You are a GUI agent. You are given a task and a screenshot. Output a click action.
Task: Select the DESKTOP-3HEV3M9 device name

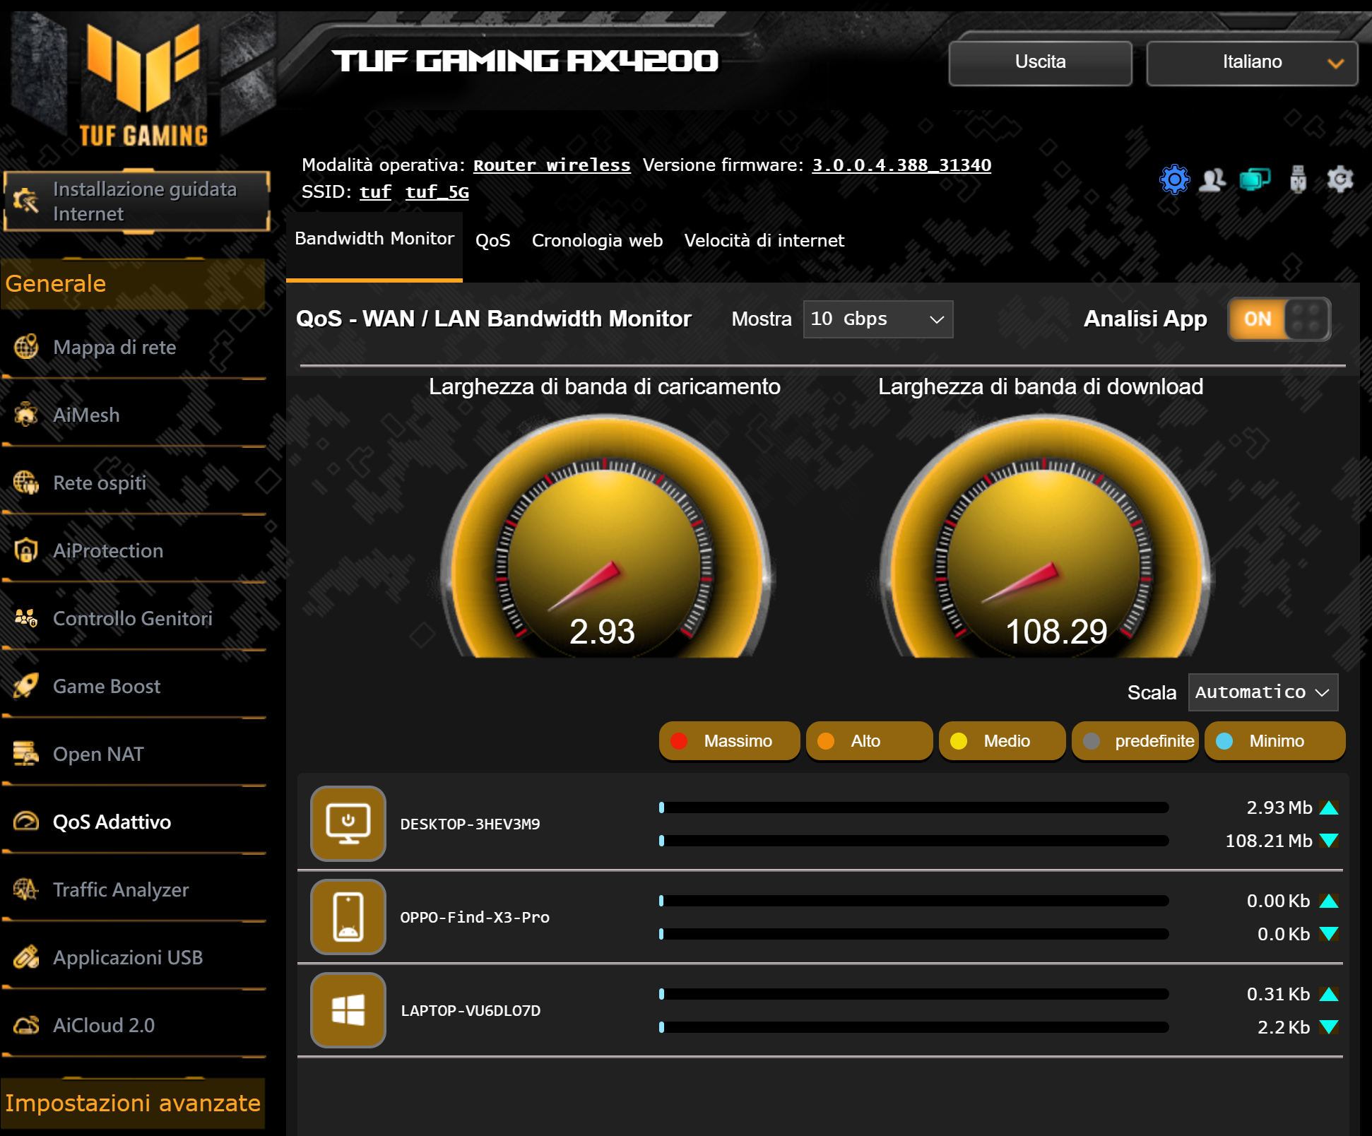click(471, 824)
